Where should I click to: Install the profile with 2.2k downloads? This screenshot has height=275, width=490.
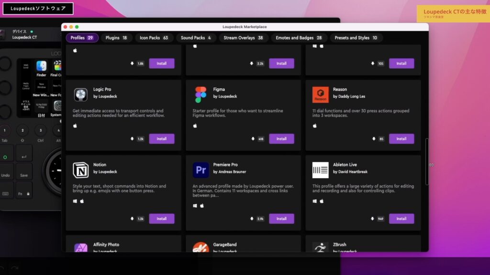[281, 63]
